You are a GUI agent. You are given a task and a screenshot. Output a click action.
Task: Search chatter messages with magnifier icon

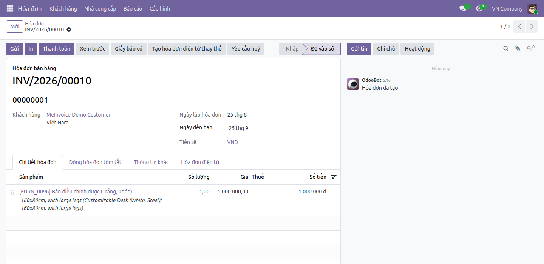click(x=506, y=49)
